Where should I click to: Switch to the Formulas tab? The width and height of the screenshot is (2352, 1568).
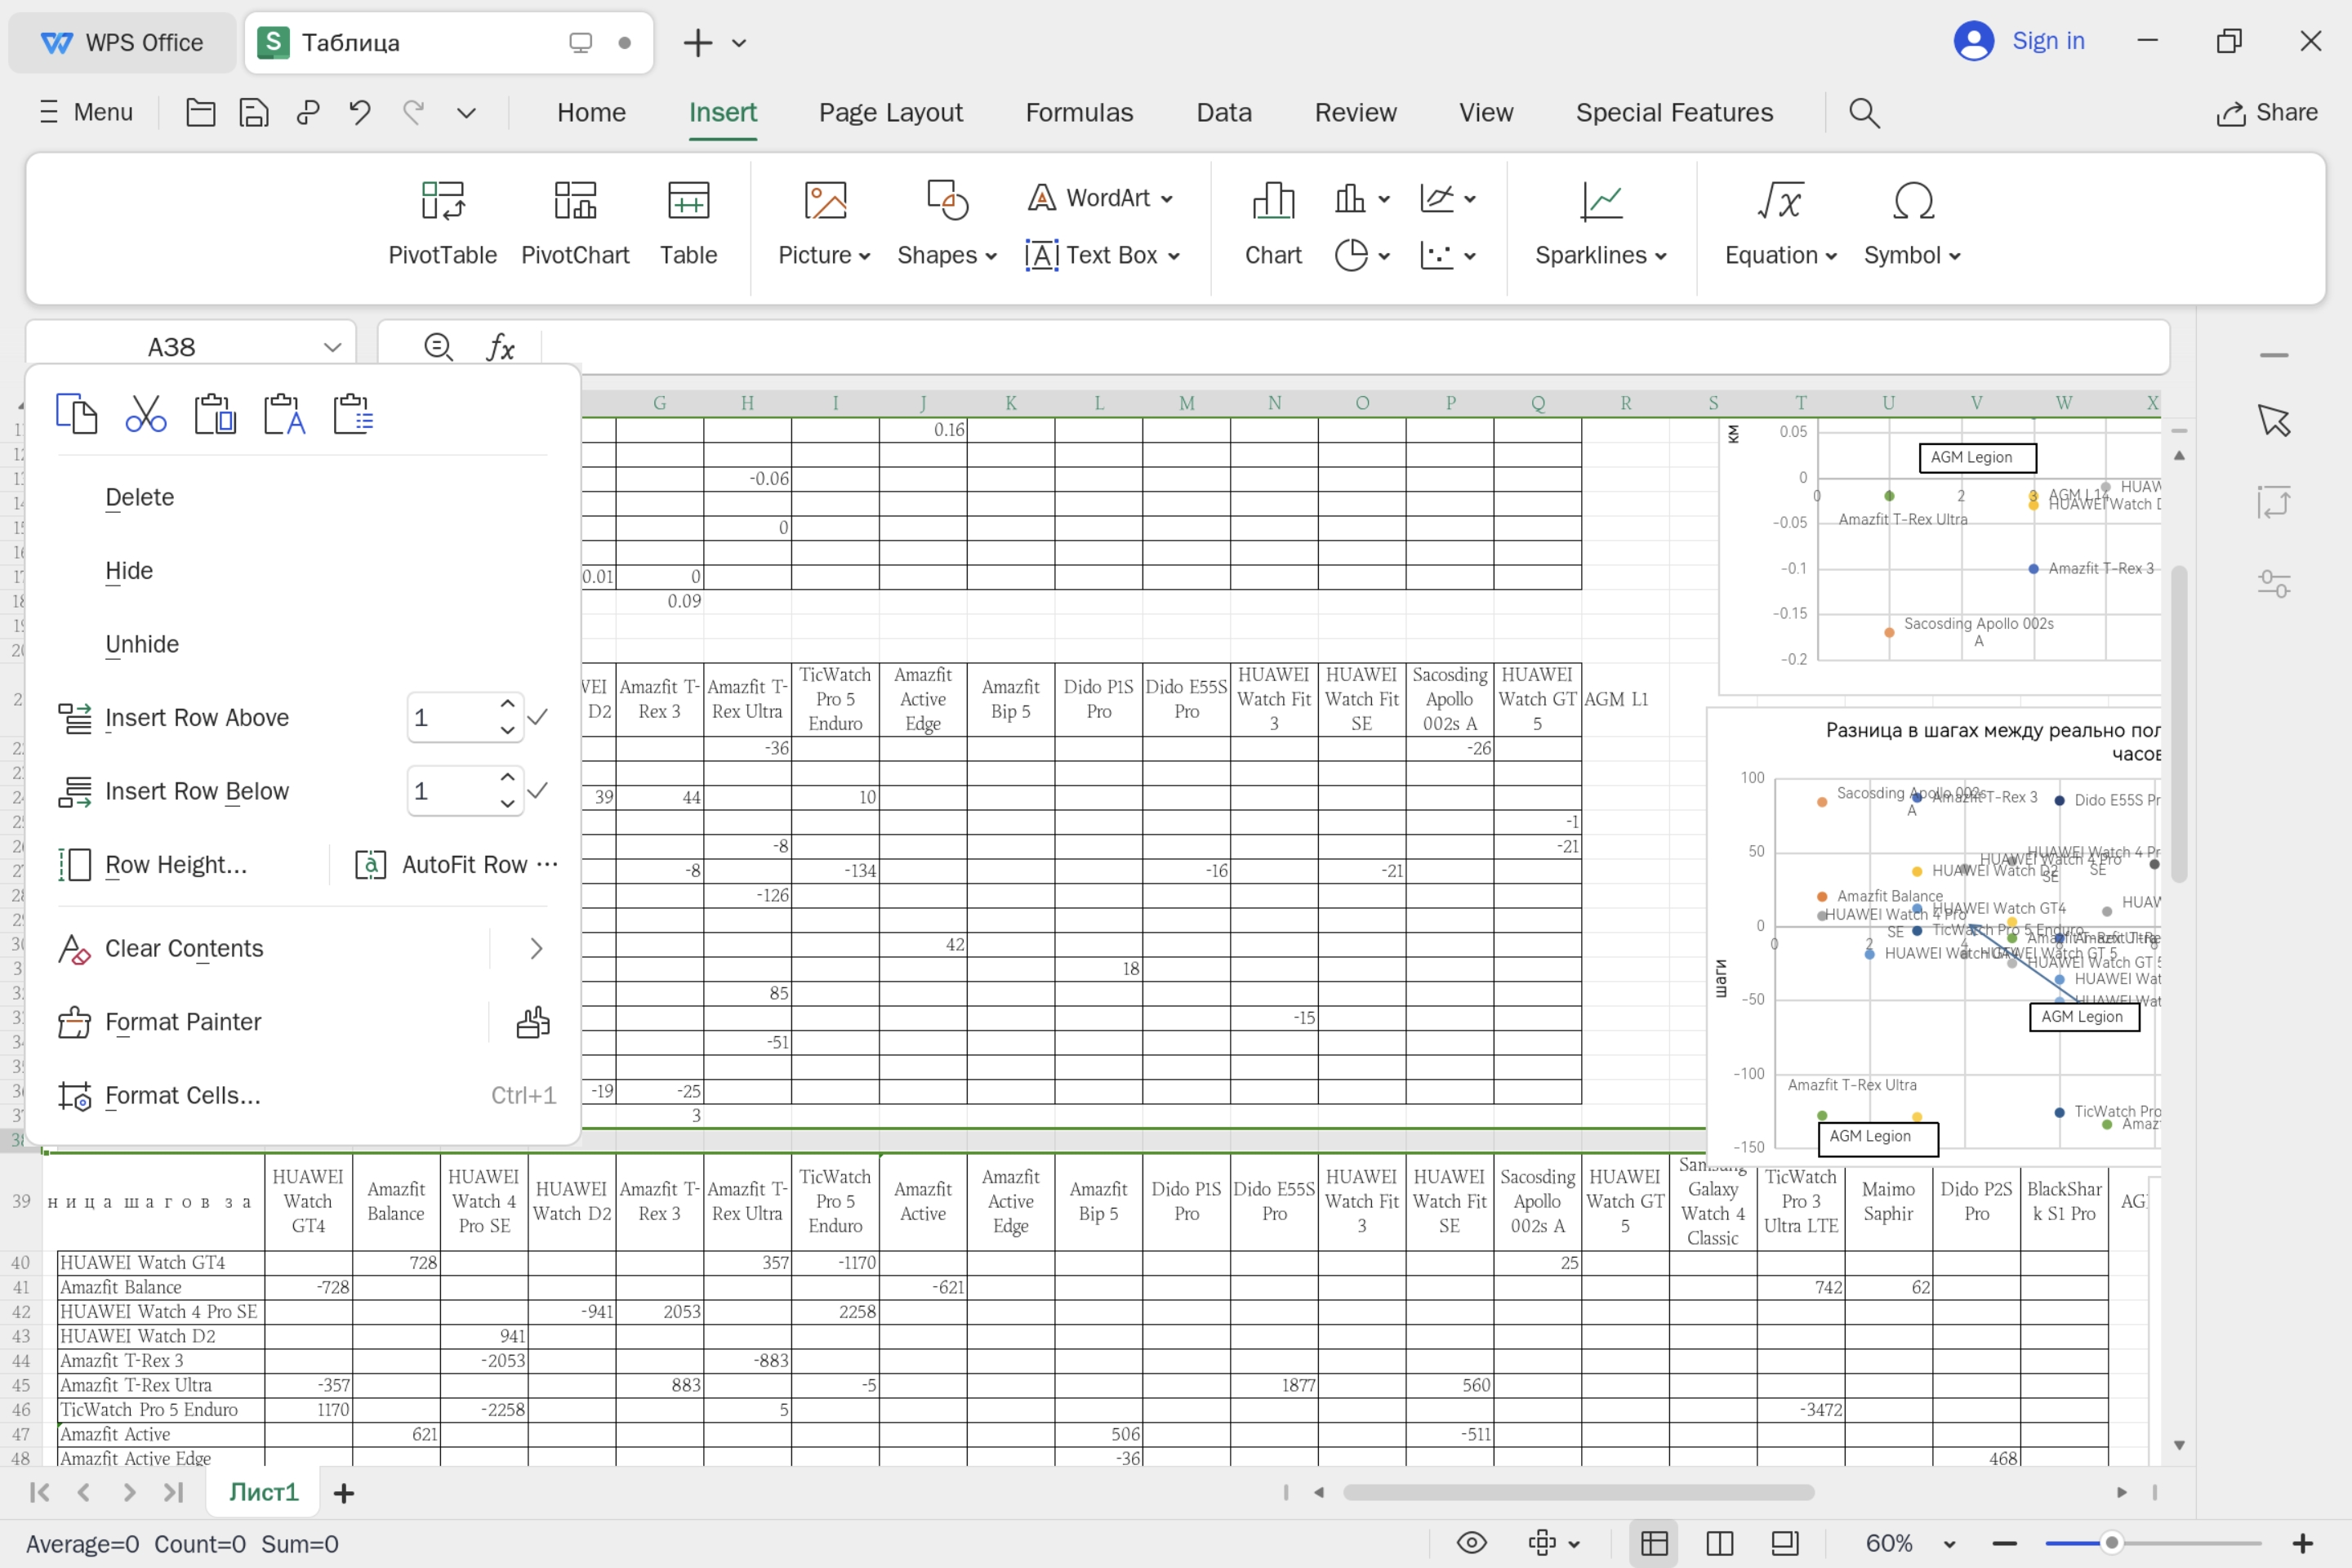click(x=1079, y=113)
